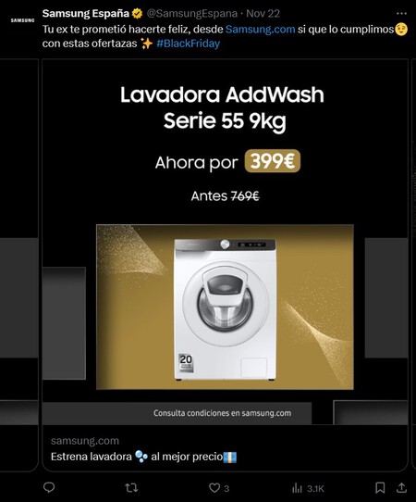This screenshot has height=502, width=416.
Task: Share the post via upload icon
Action: coord(401,487)
